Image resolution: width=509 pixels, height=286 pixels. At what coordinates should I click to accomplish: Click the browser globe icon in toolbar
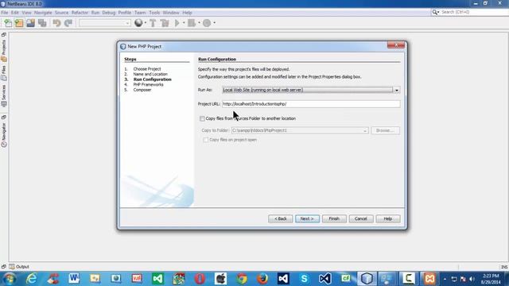pyautogui.click(x=138, y=23)
